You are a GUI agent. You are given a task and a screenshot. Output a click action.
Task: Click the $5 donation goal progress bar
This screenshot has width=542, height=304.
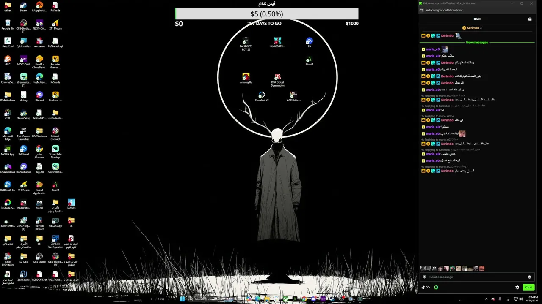(x=267, y=14)
